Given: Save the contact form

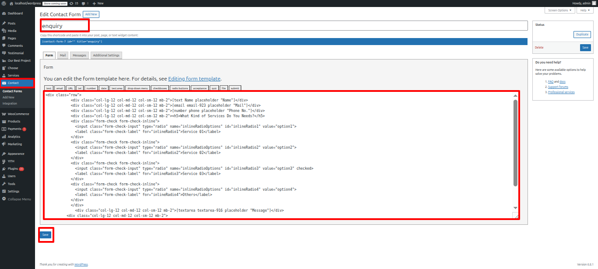Looking at the screenshot, I should click(x=46, y=234).
